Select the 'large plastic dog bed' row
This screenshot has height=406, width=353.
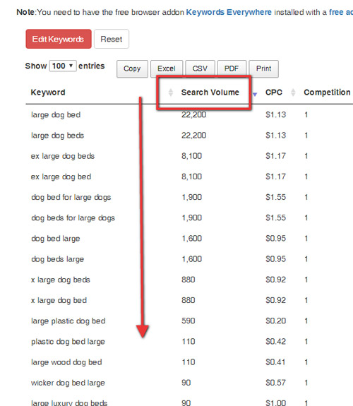click(189, 321)
